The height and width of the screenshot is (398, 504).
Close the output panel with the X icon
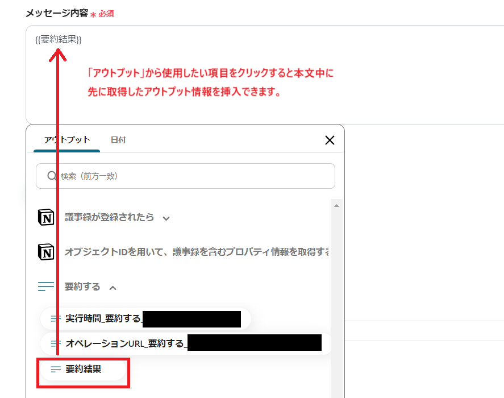[330, 140]
